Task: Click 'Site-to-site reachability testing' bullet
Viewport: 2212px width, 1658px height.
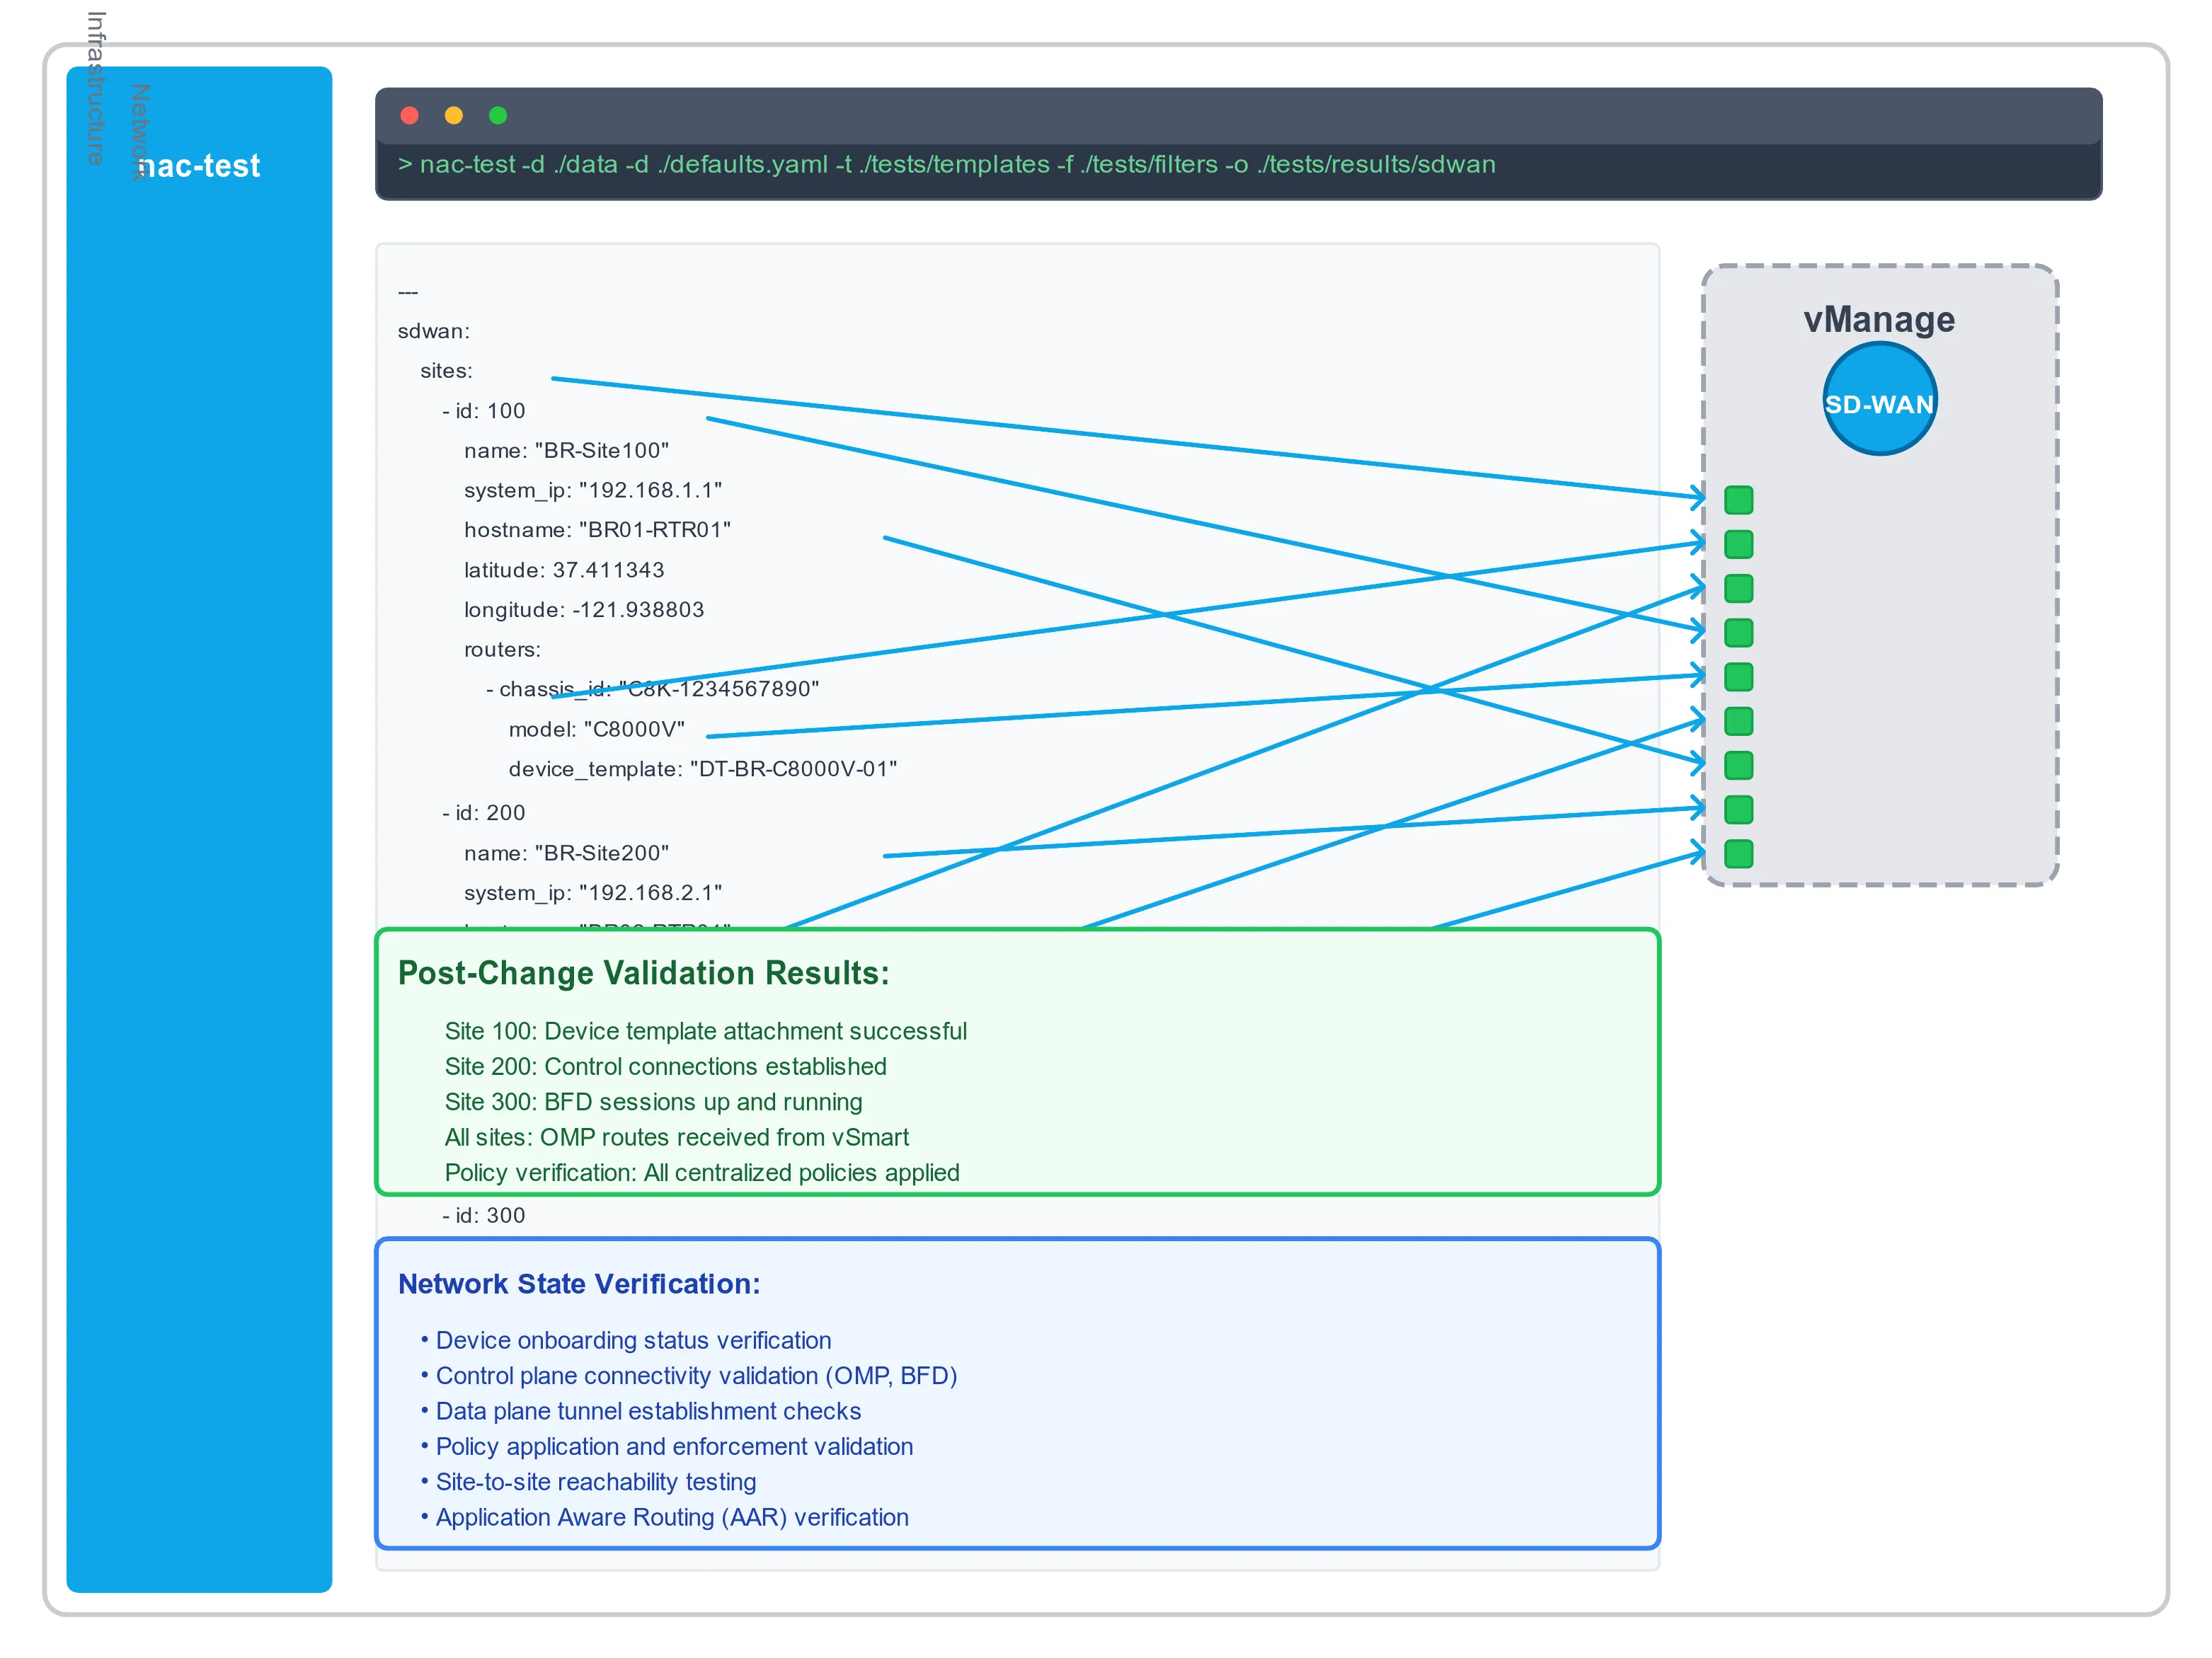Action: (595, 1482)
